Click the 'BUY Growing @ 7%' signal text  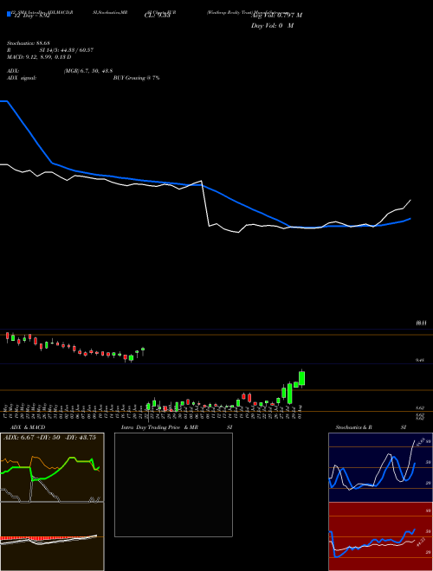[136, 78]
